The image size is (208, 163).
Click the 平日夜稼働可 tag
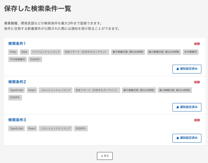tap(17, 59)
